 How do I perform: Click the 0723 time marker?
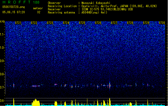[x=50, y=23]
